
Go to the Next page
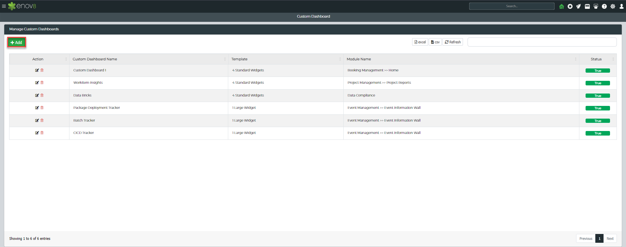point(610,239)
